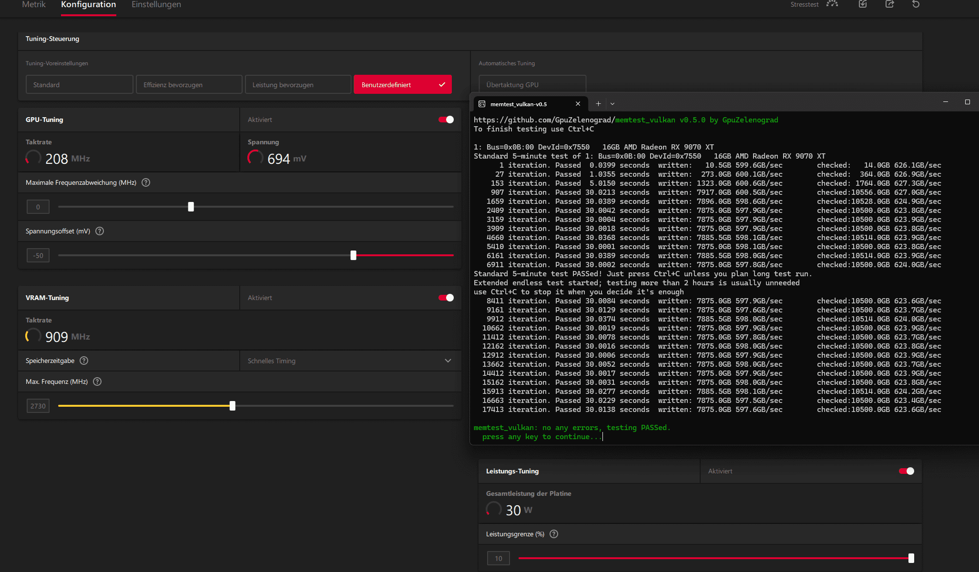Open the Stresstest gauge icon
Screen dimensions: 979x572
coord(832,4)
